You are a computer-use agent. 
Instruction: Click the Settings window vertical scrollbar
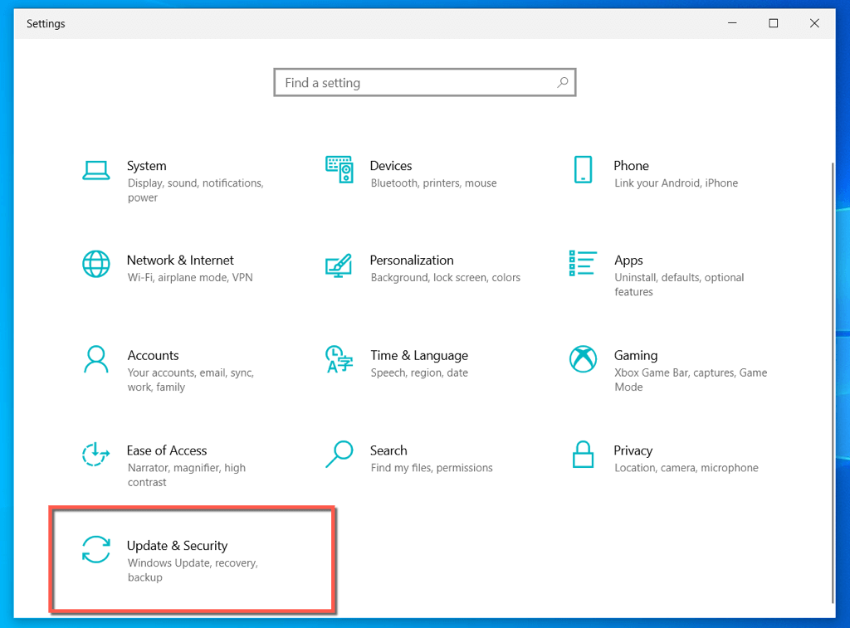[x=833, y=382]
